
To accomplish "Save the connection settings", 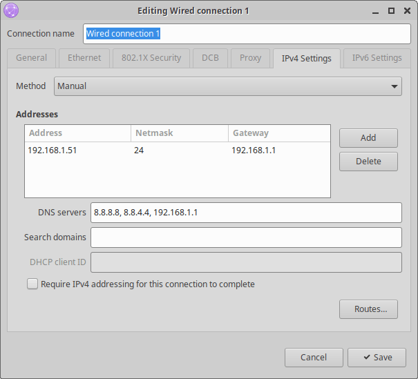I will (377, 358).
